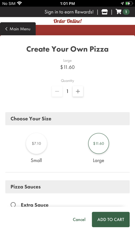135x240 pixels.
Task: Tap the Wi-Fi icon in status bar
Action: coord(19,3)
